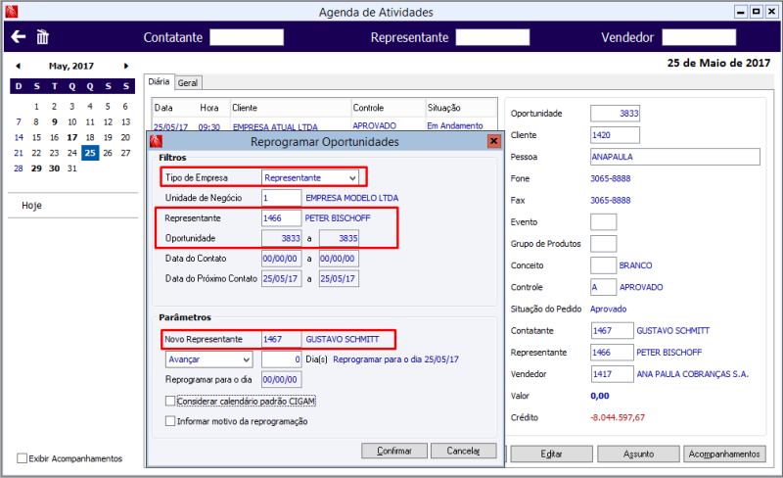Click Representante field 1466 in right panel

613,352
